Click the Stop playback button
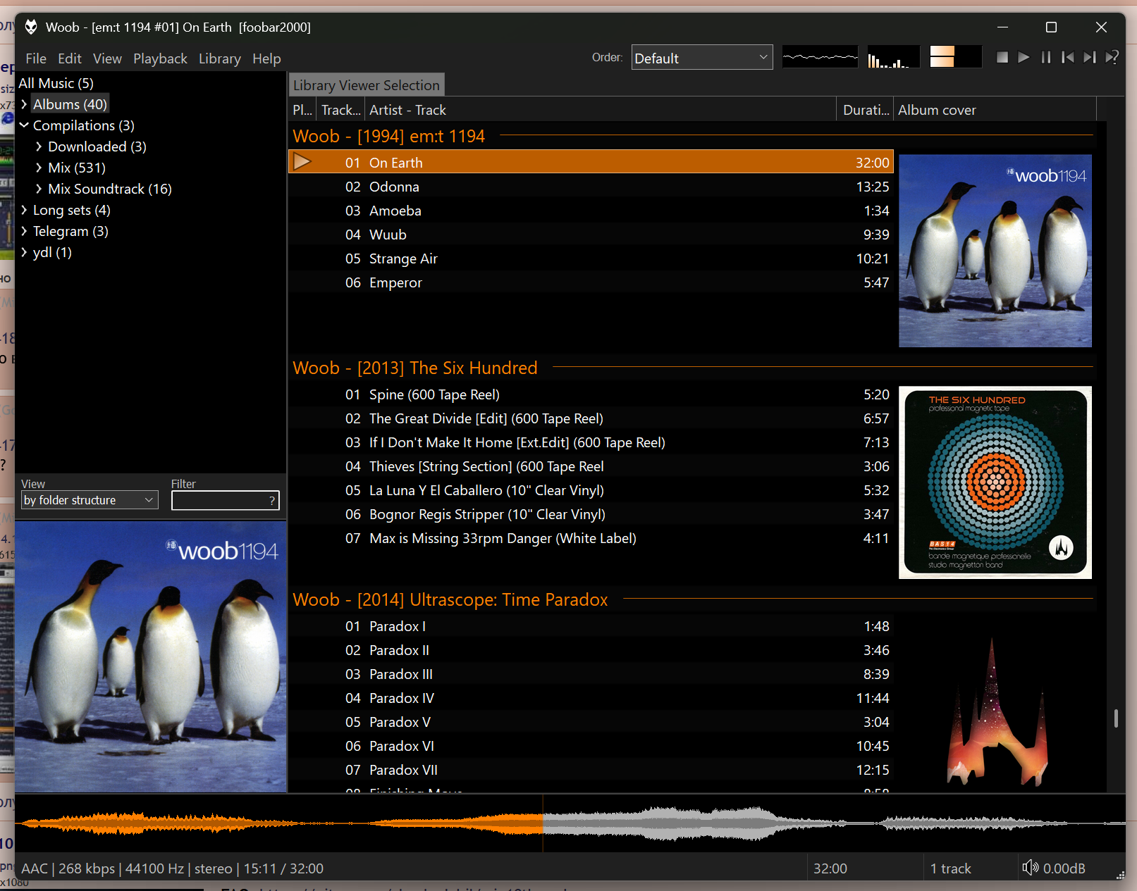1137x891 pixels. point(1002,57)
